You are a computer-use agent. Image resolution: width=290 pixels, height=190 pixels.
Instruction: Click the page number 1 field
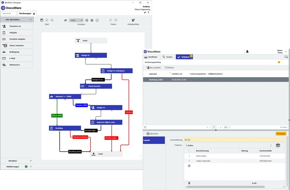coord(214,127)
